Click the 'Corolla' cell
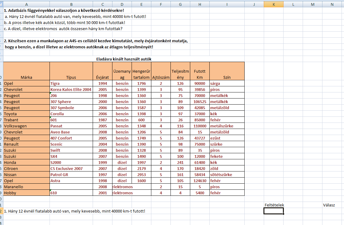 [71, 114]
